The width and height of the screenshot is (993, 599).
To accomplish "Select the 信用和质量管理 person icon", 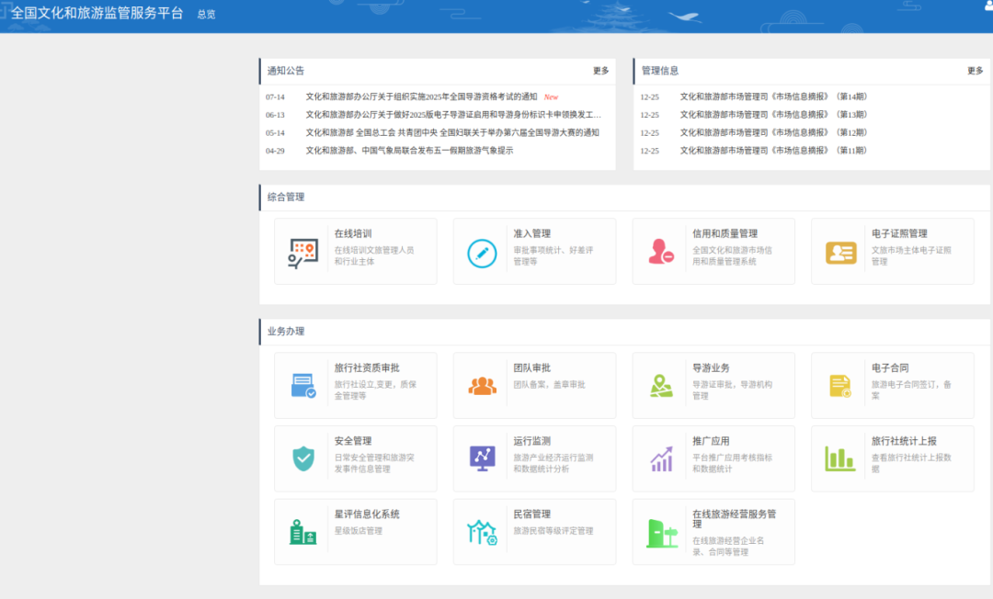I will (x=661, y=253).
